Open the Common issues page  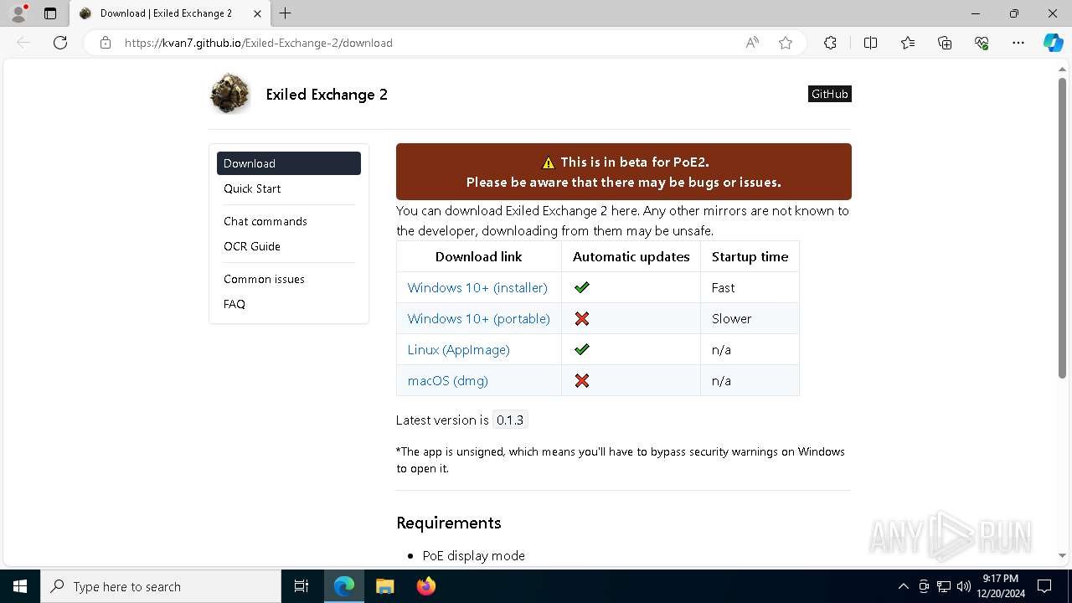(x=264, y=279)
